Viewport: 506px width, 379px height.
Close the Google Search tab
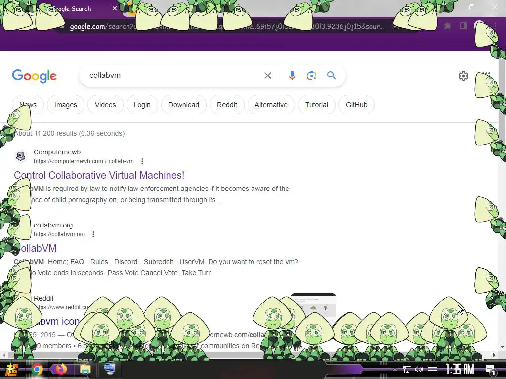tap(115, 9)
